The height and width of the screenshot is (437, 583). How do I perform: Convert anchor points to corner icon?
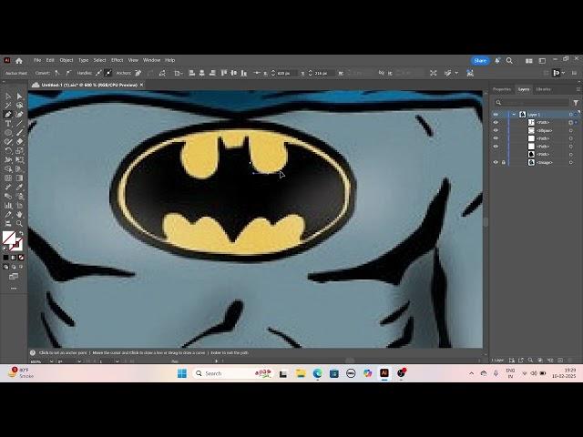56,73
